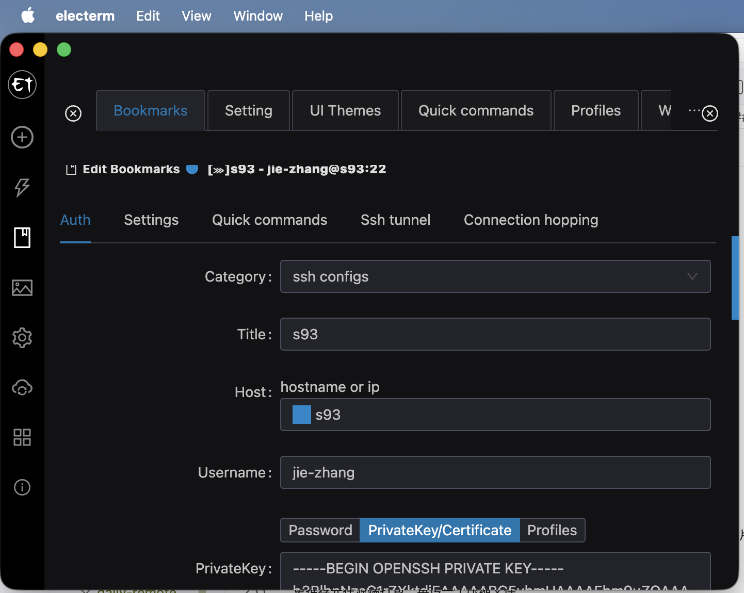Open settings with the sidebar gear icon
This screenshot has width=744, height=593.
22,338
